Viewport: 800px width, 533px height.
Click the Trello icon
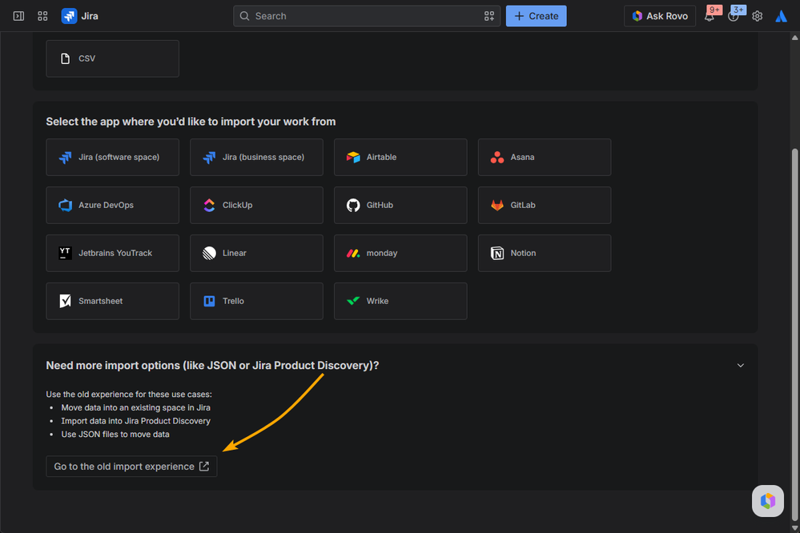click(209, 301)
